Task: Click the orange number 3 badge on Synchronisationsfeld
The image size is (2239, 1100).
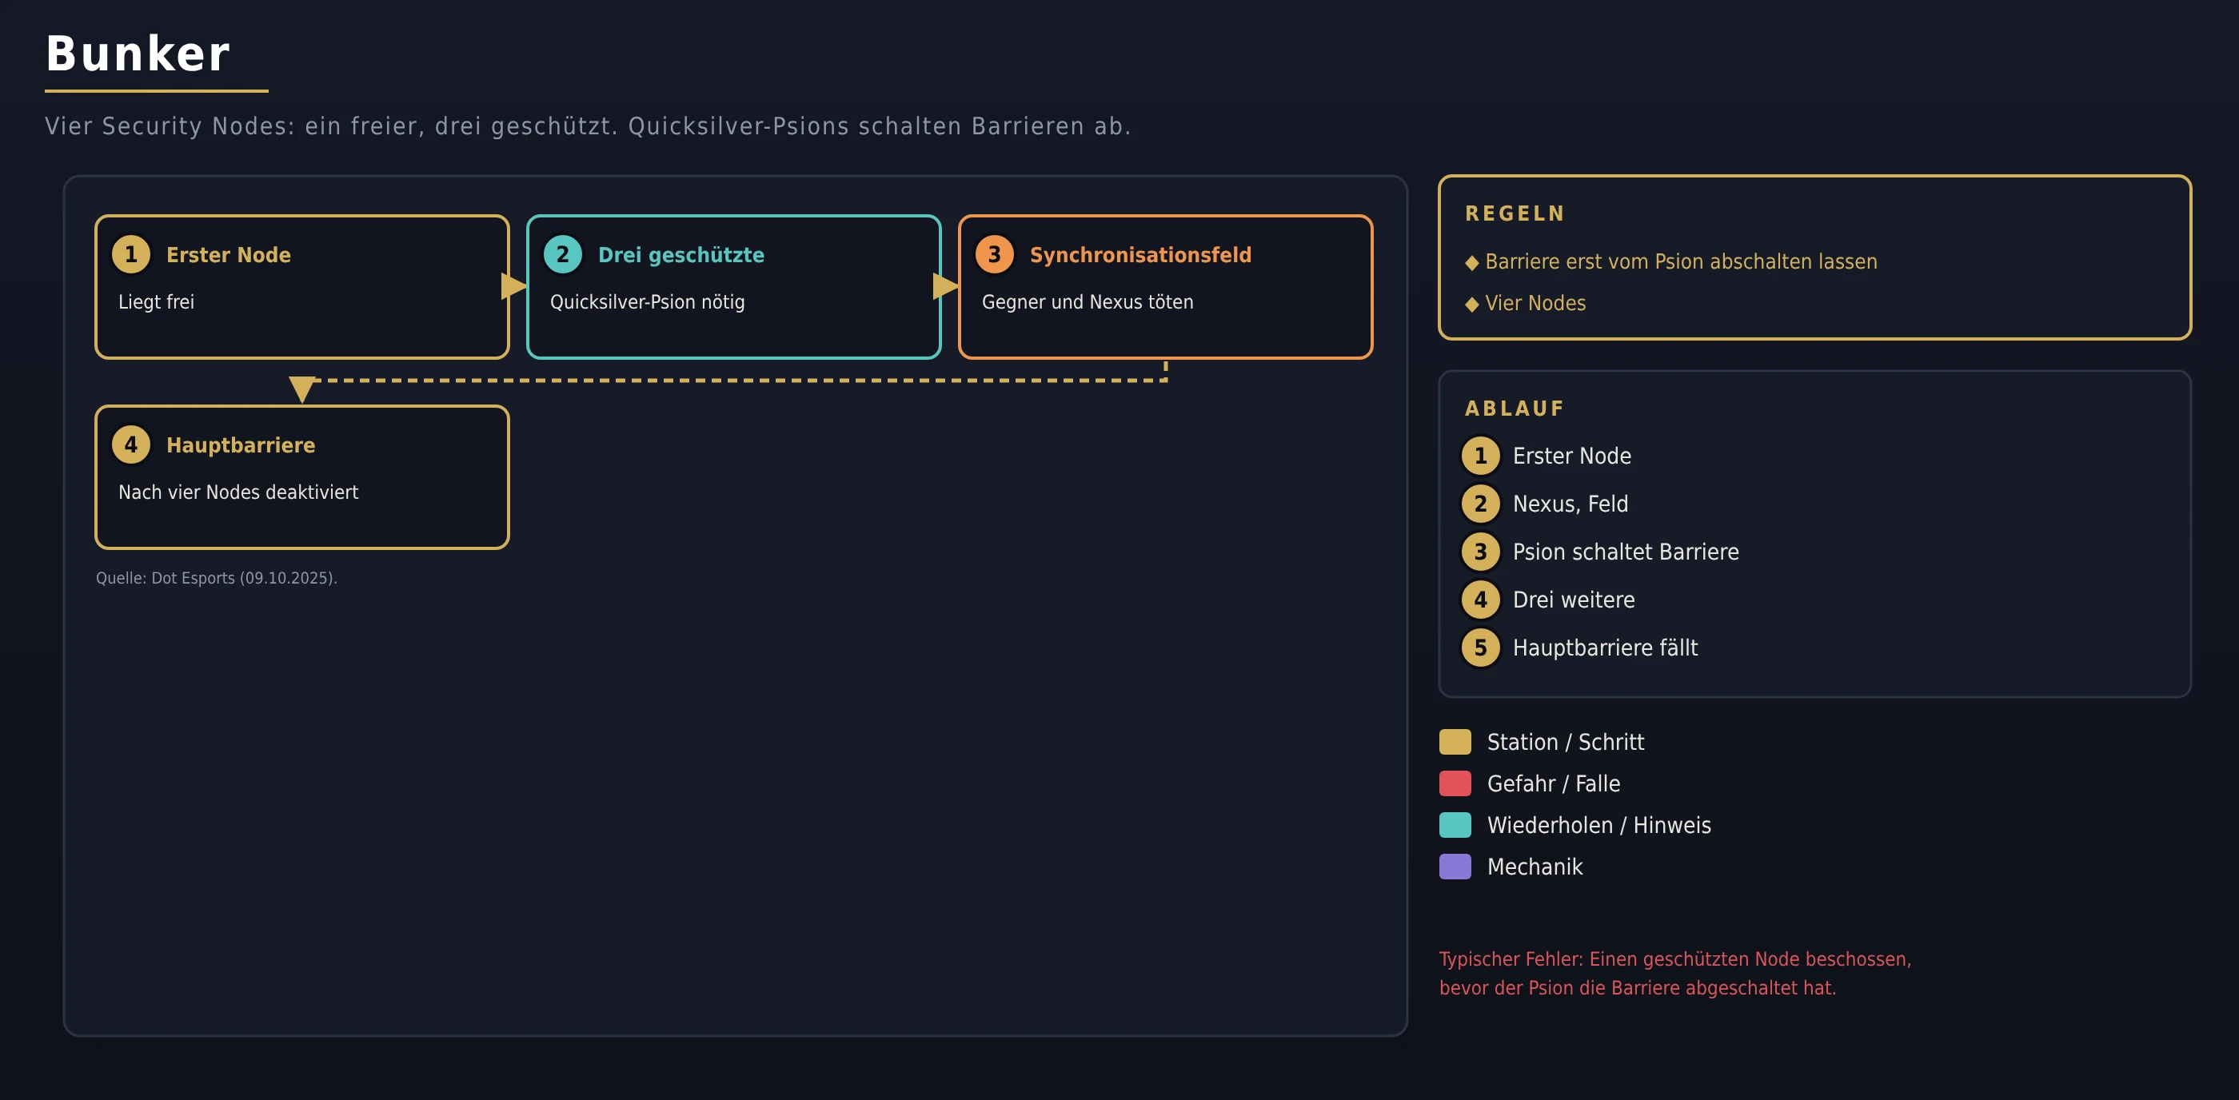Action: coord(994,254)
